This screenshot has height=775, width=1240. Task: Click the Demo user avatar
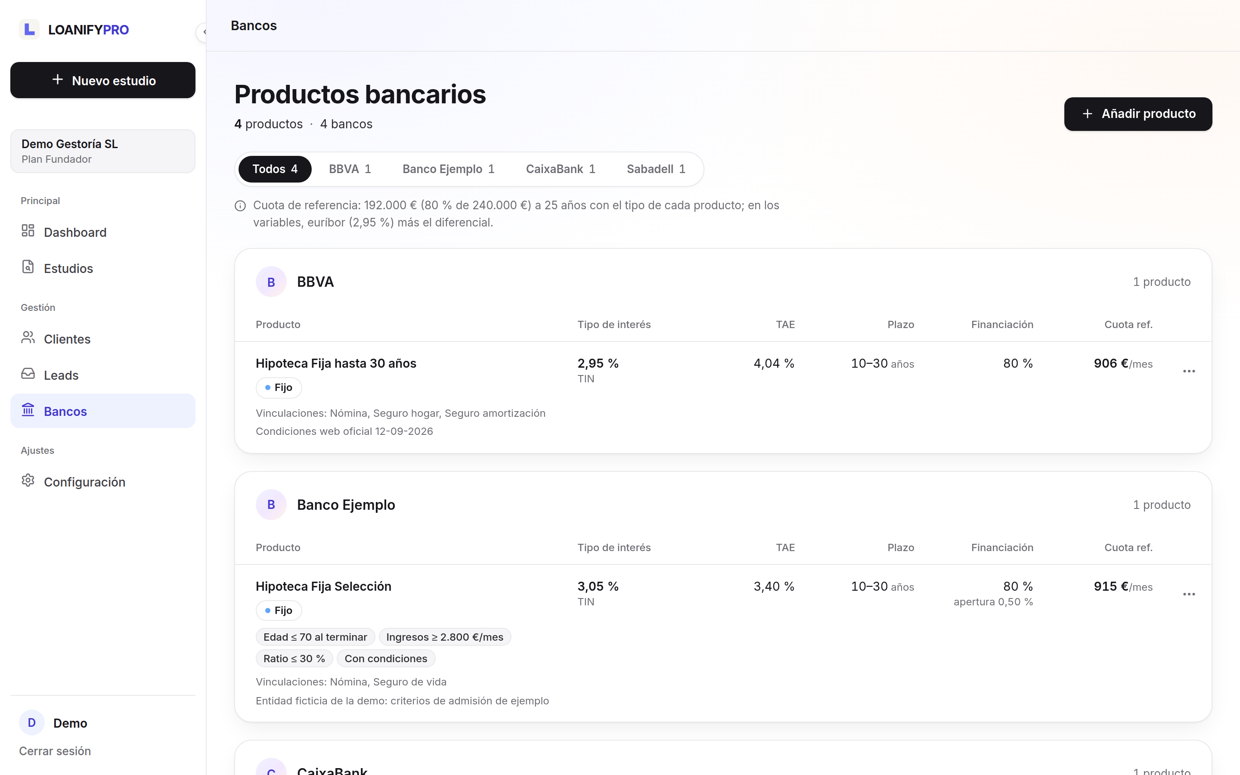pos(32,723)
